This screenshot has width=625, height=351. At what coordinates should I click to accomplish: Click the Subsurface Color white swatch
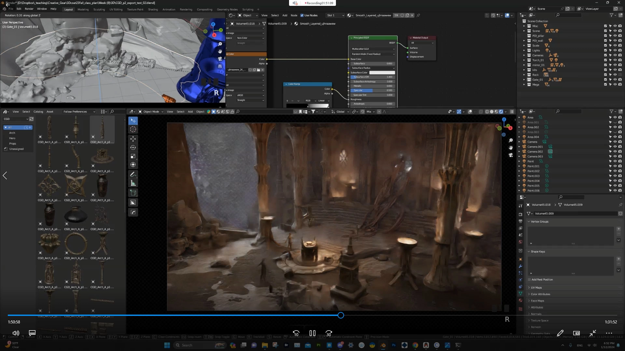(x=382, y=72)
